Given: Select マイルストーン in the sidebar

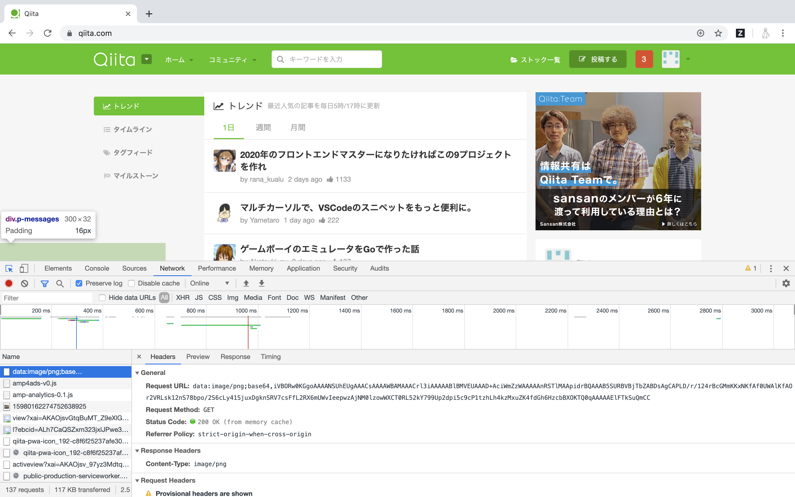Looking at the screenshot, I should point(131,176).
